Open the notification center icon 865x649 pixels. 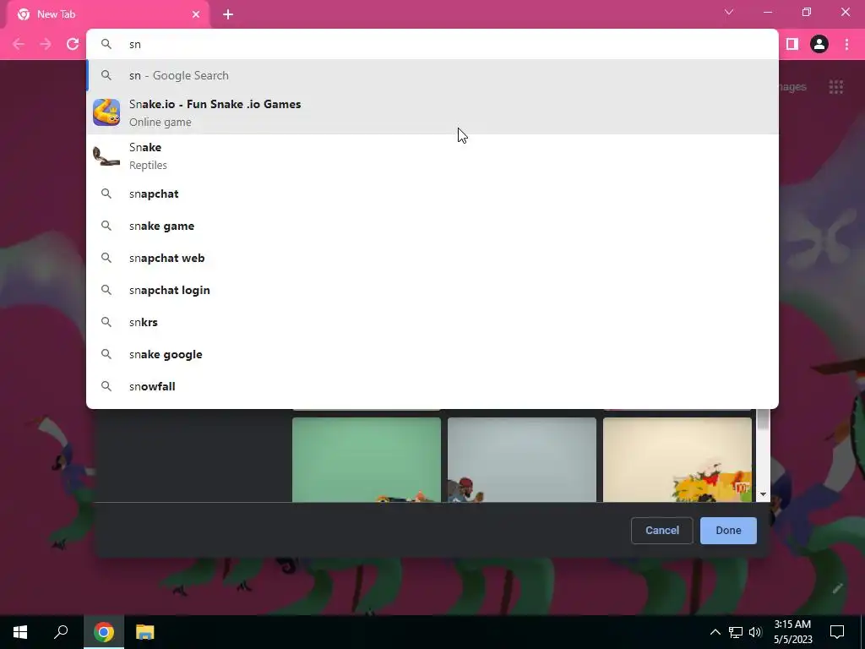pyautogui.click(x=837, y=632)
